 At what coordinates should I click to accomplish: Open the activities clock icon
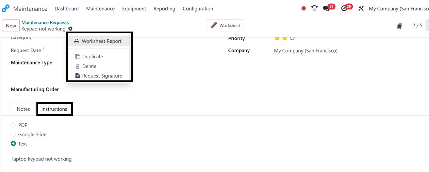click(x=344, y=8)
